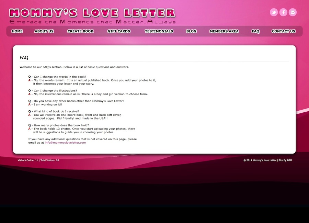Click the answer 'The book holds 13 photos'
309x223 pixels.
pos(82,131)
